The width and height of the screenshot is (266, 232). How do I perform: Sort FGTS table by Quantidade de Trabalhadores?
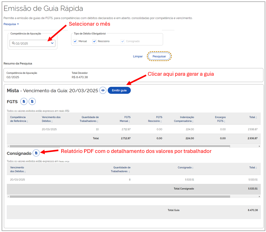(x=90, y=119)
